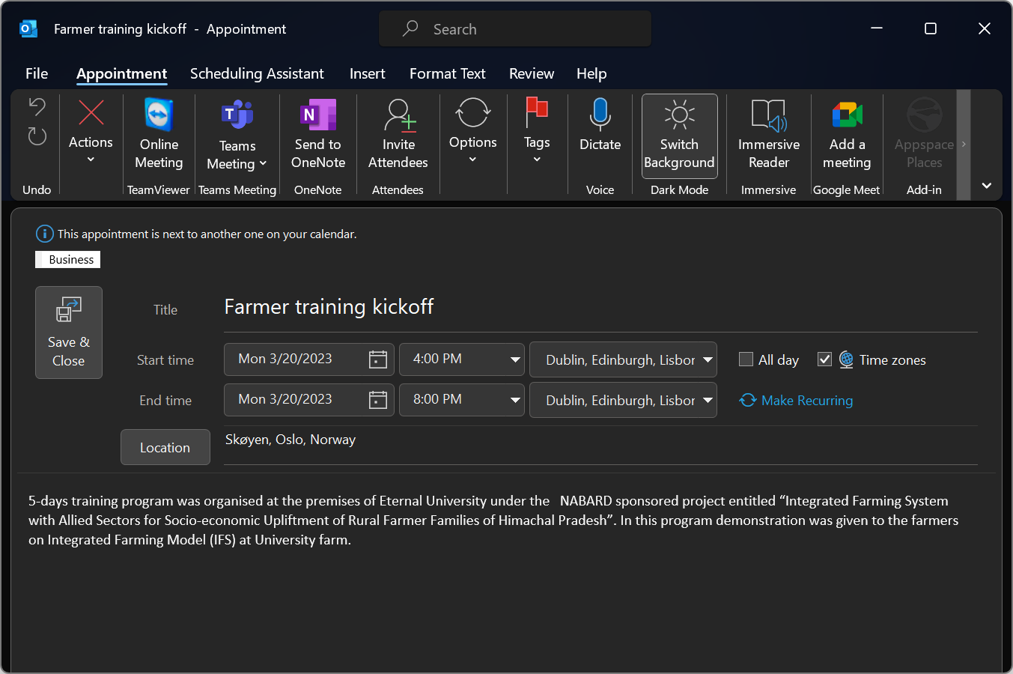The height and width of the screenshot is (674, 1013).
Task: Open the Online Meeting TeamViewer icon
Action: click(x=158, y=135)
